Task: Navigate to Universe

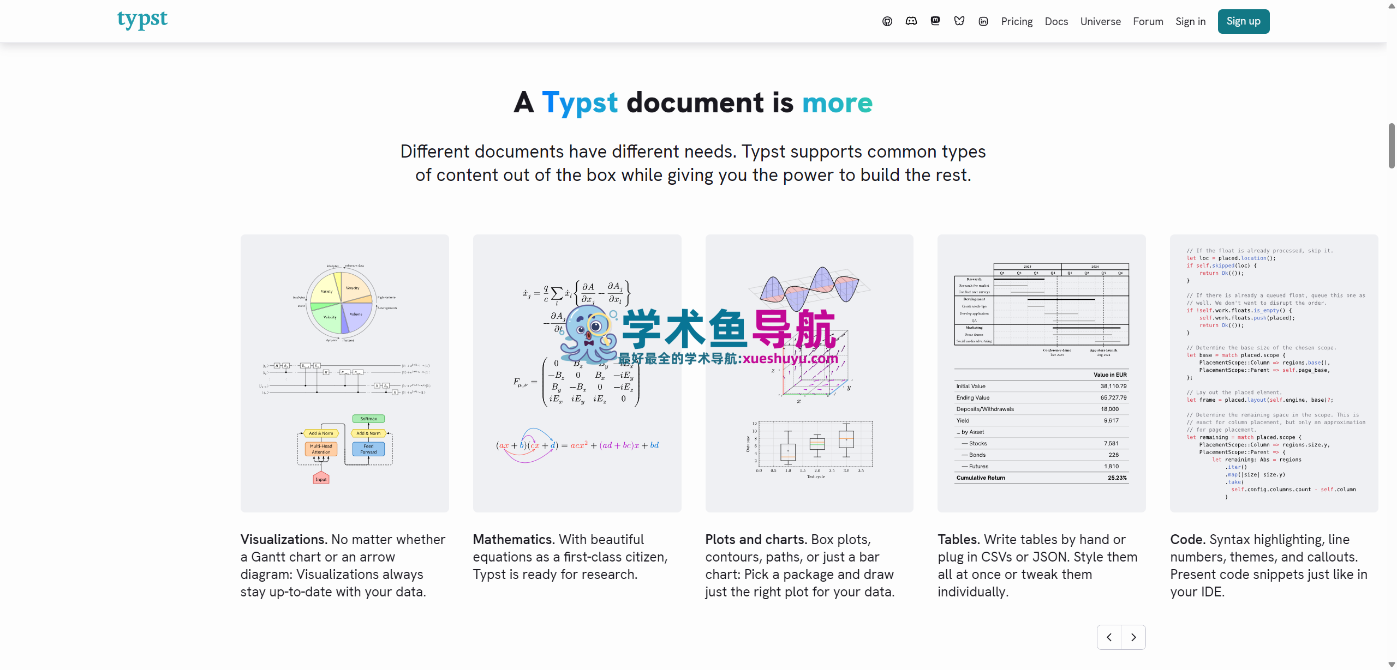Action: 1100,21
